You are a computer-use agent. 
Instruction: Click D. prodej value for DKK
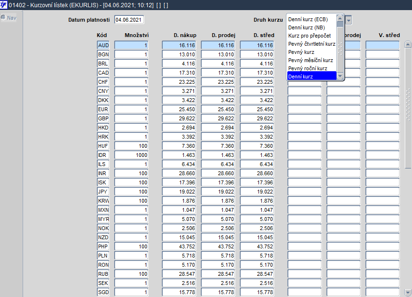218,100
